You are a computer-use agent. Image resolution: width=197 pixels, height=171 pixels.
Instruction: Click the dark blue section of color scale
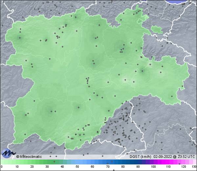[128, 162]
